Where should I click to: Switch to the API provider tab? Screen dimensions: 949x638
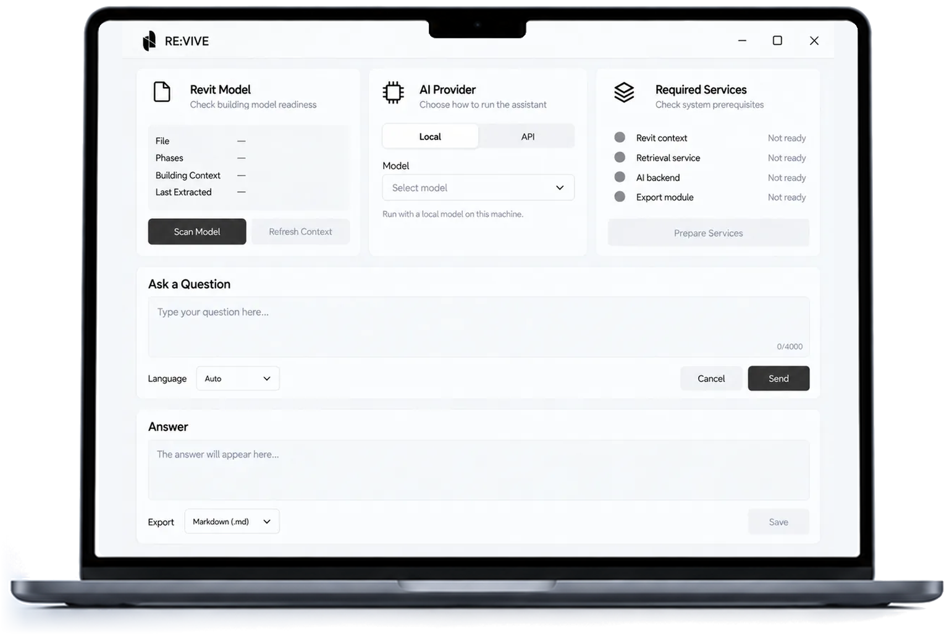pyautogui.click(x=528, y=137)
